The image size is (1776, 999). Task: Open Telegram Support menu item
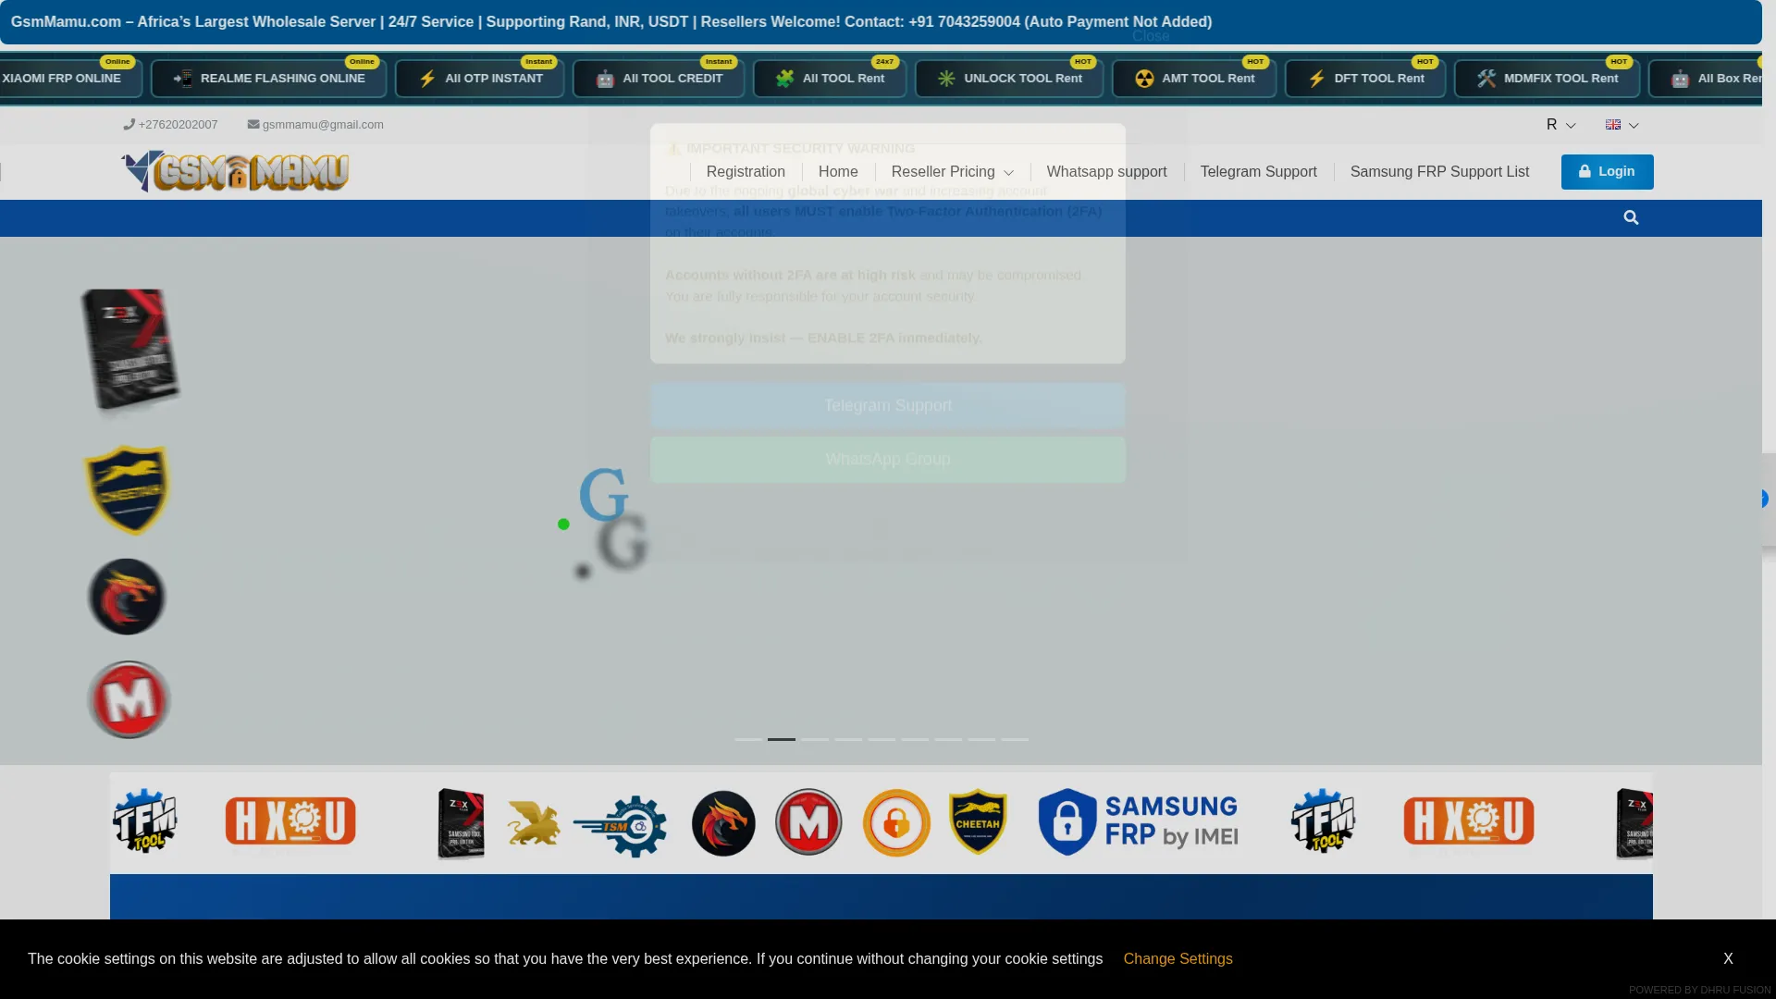point(1258,172)
